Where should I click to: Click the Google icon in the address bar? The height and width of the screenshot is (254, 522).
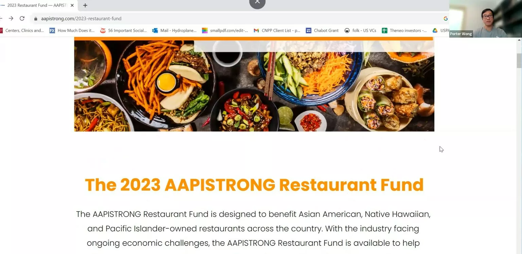[x=445, y=19]
